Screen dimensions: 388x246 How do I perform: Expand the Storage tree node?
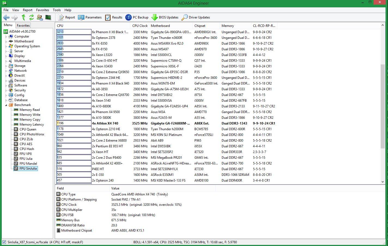6,66
